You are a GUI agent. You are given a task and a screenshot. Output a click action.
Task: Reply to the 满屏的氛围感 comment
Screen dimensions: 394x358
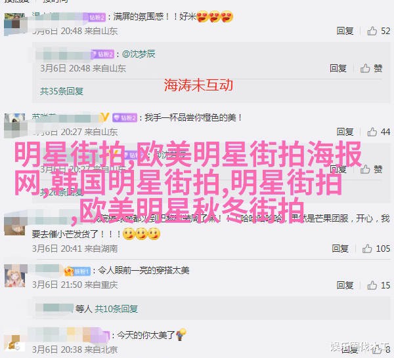[x=345, y=31]
